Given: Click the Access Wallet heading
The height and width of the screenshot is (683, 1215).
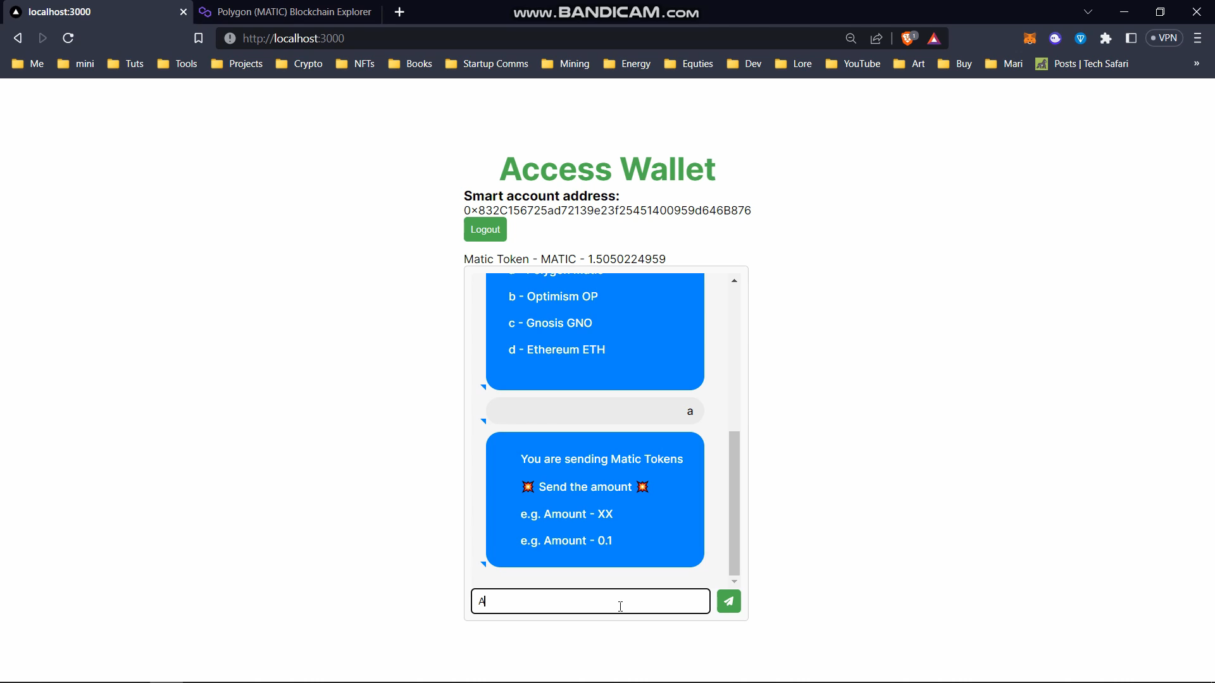Looking at the screenshot, I should (x=607, y=169).
